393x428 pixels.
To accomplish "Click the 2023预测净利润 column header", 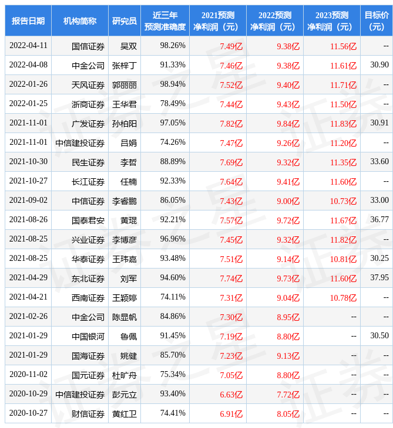I will click(332, 21).
